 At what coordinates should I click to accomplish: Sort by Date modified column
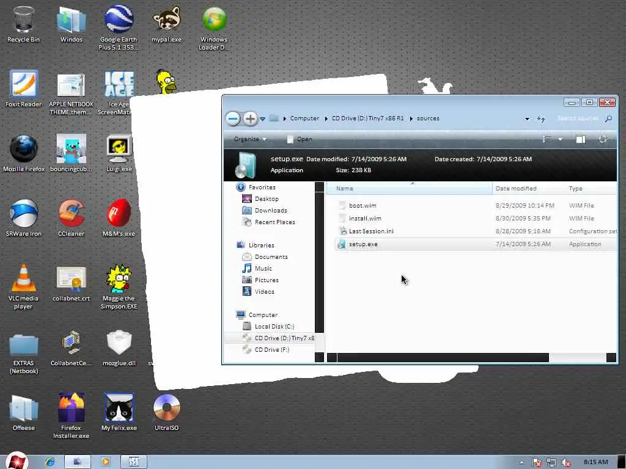click(529, 188)
